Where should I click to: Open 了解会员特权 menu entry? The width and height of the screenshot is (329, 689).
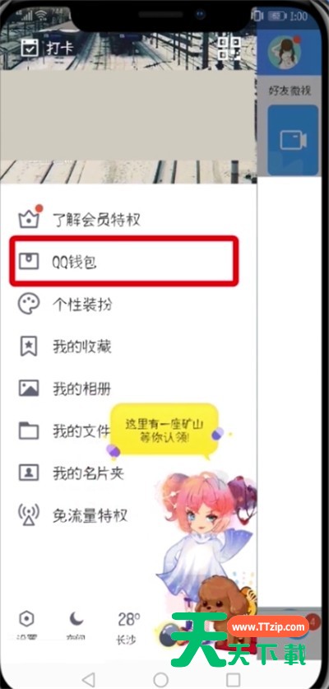click(x=96, y=219)
